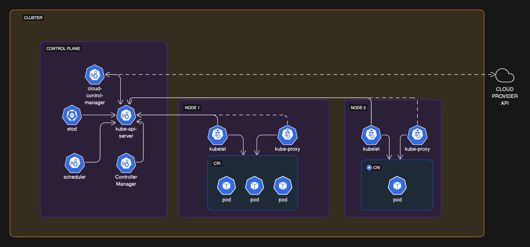Click the middle pod icon in Node 1

click(x=254, y=186)
